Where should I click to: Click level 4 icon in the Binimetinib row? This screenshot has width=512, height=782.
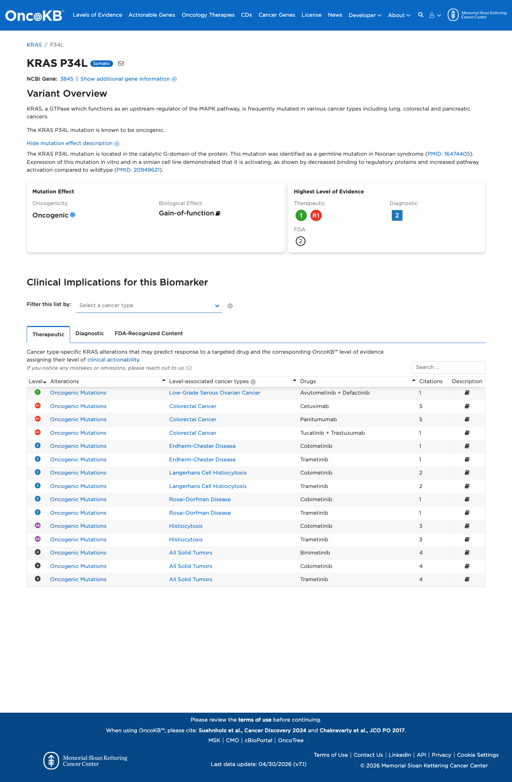coord(38,552)
